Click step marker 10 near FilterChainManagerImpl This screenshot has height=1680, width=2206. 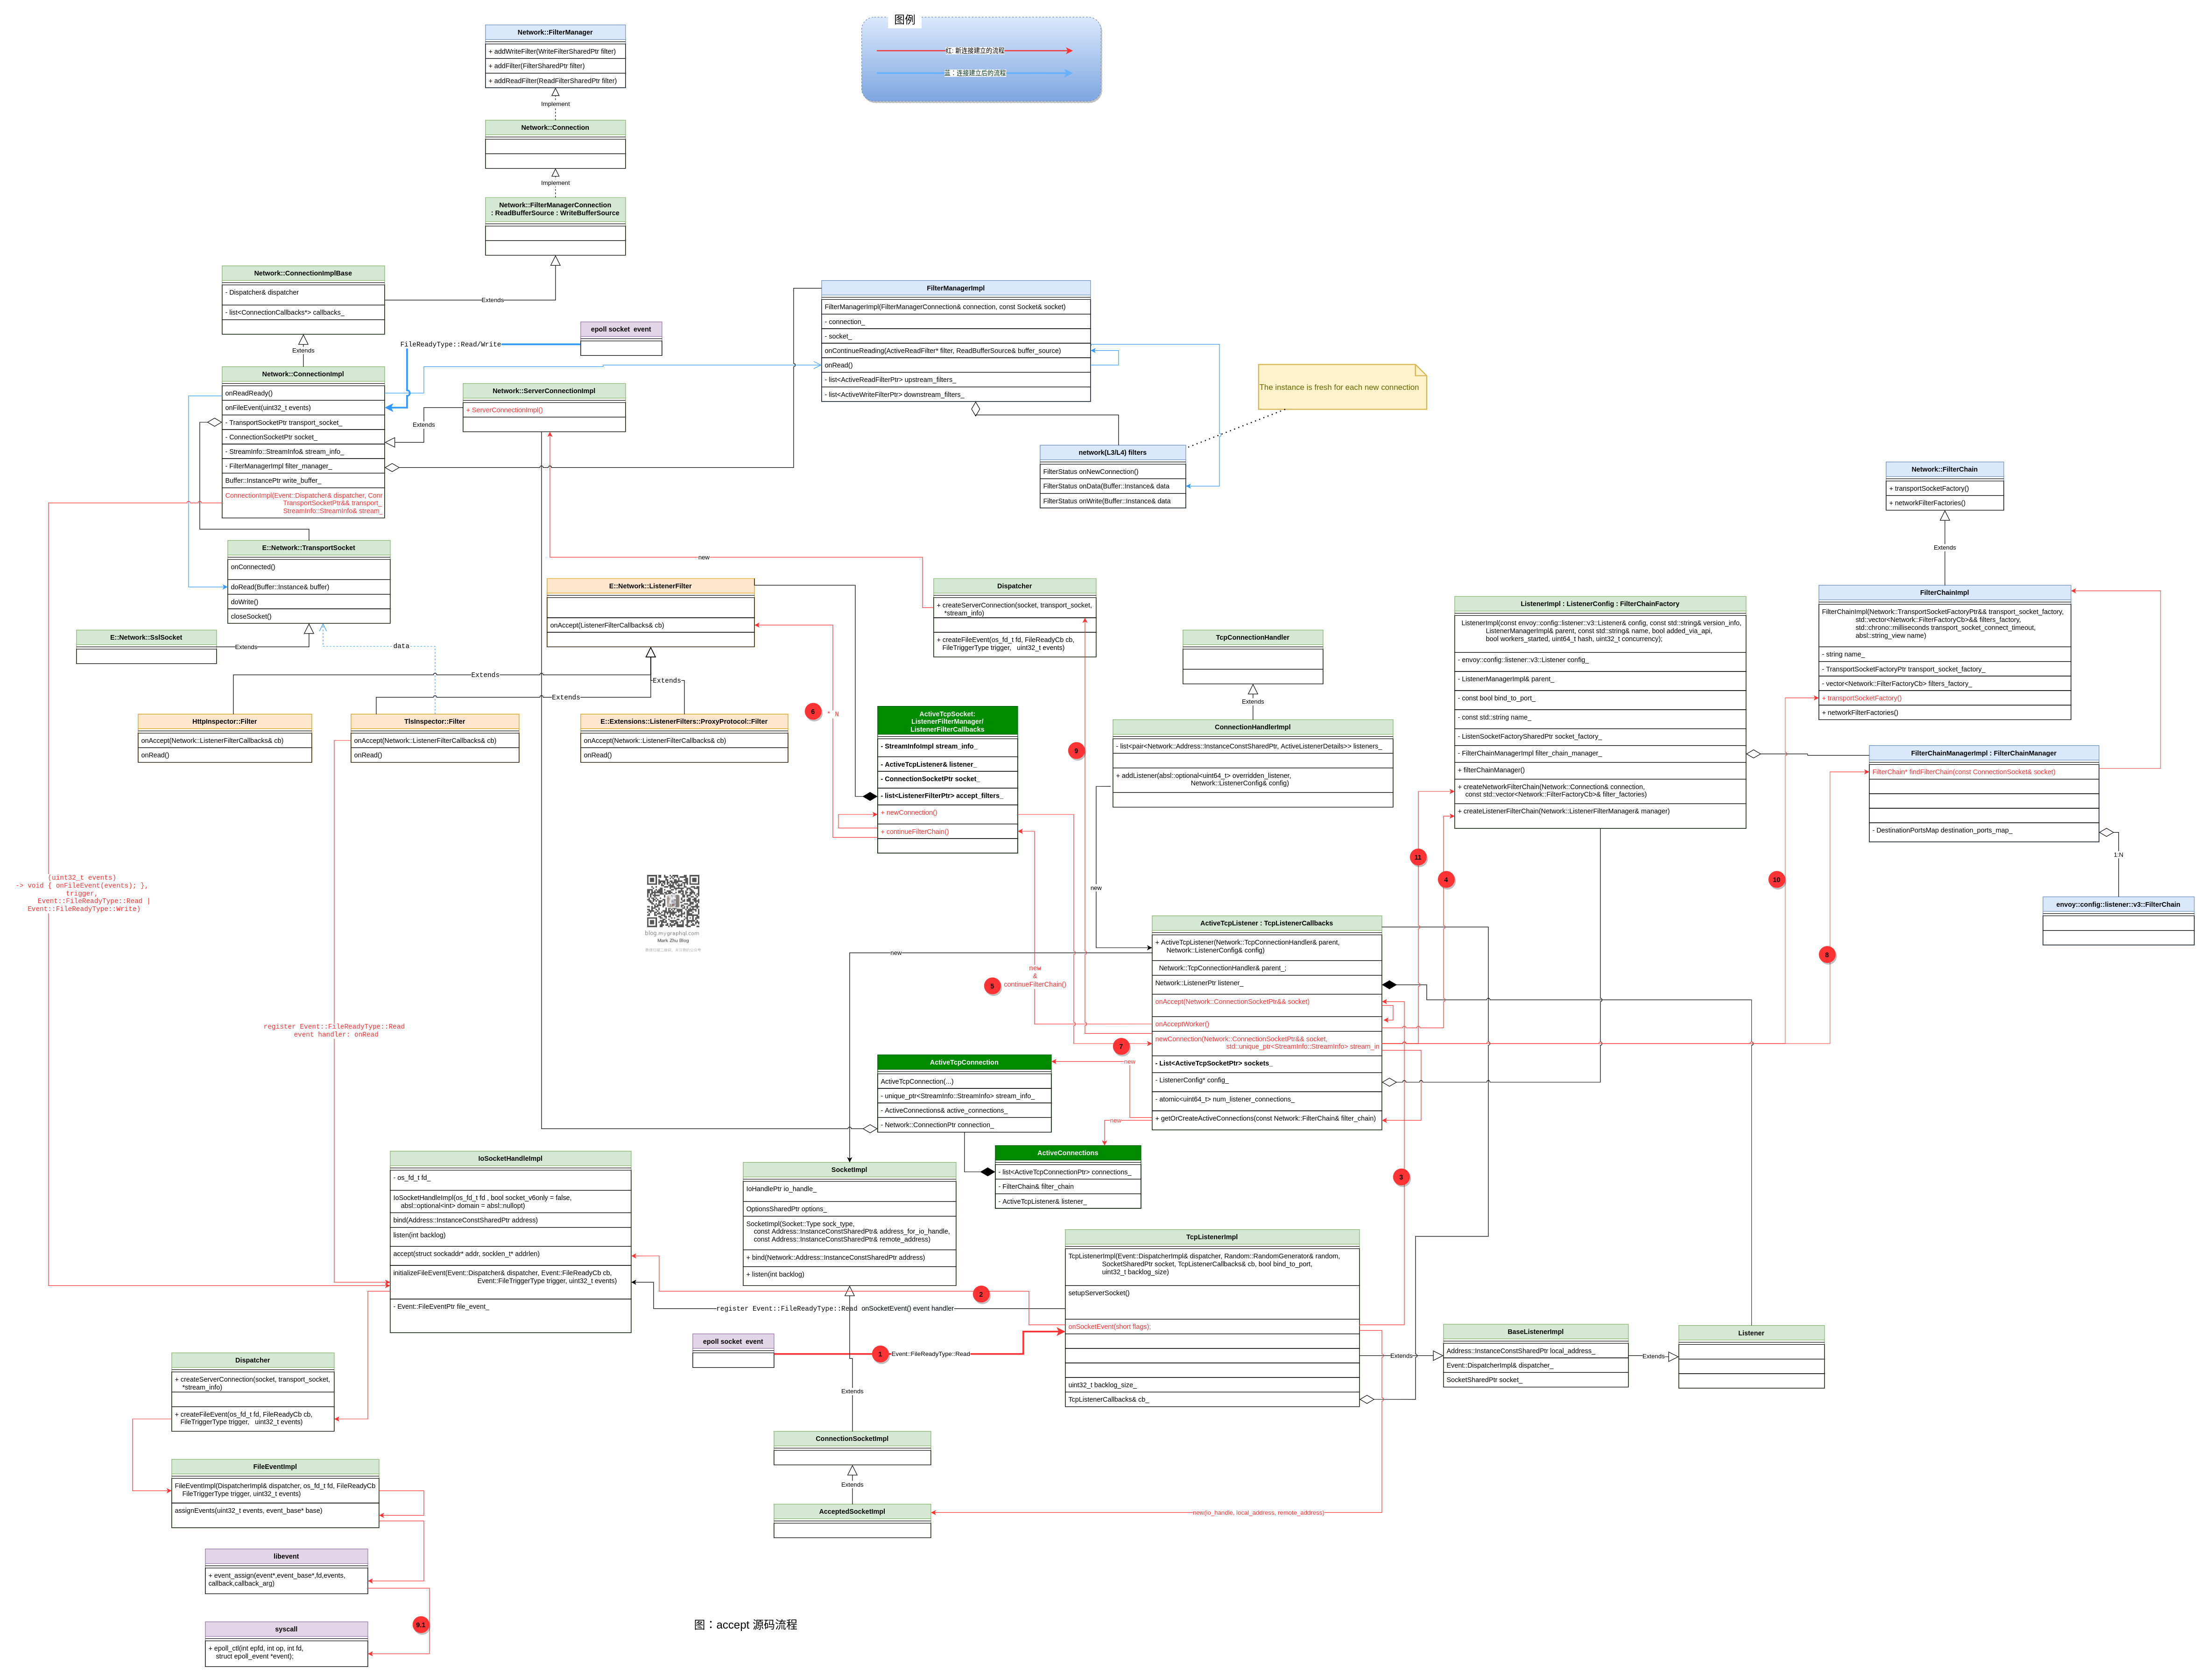[x=1777, y=879]
